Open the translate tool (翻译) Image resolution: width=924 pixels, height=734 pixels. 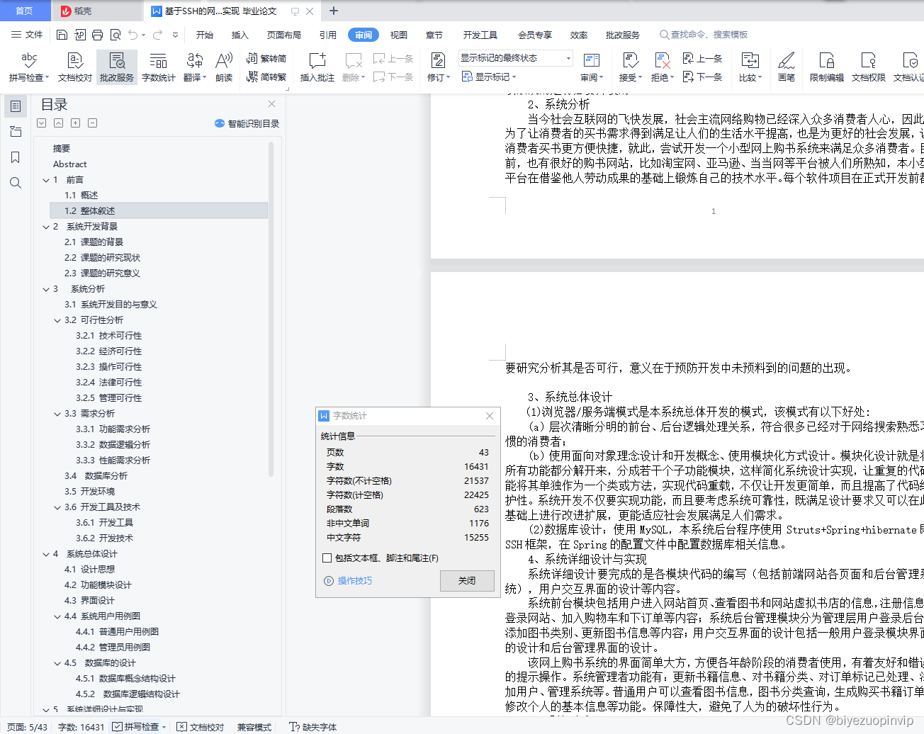click(195, 67)
